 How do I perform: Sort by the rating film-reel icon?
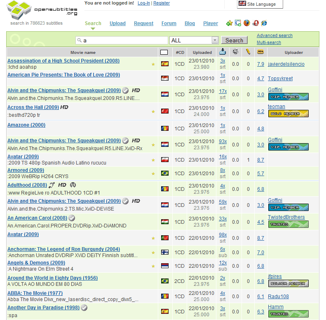coord(235,51)
